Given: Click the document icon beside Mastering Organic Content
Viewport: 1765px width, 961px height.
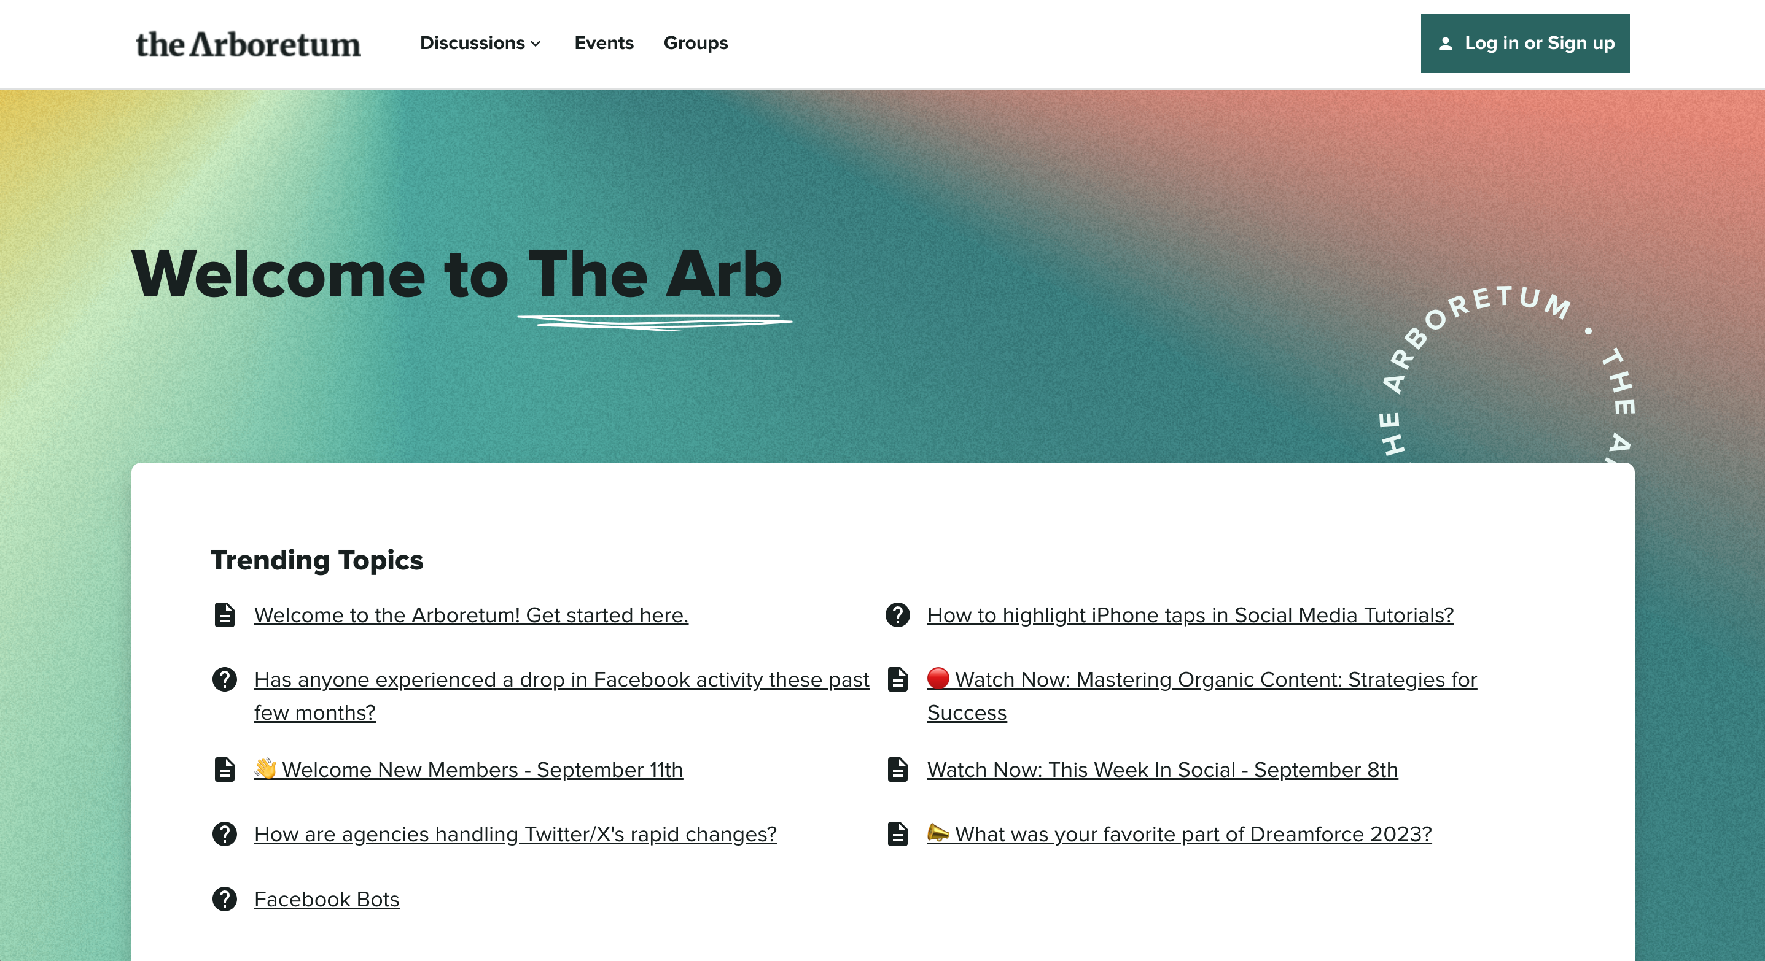Looking at the screenshot, I should click(x=898, y=679).
